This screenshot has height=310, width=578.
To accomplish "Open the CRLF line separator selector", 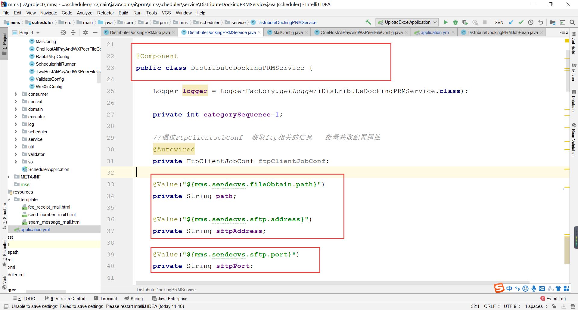I will [492, 306].
